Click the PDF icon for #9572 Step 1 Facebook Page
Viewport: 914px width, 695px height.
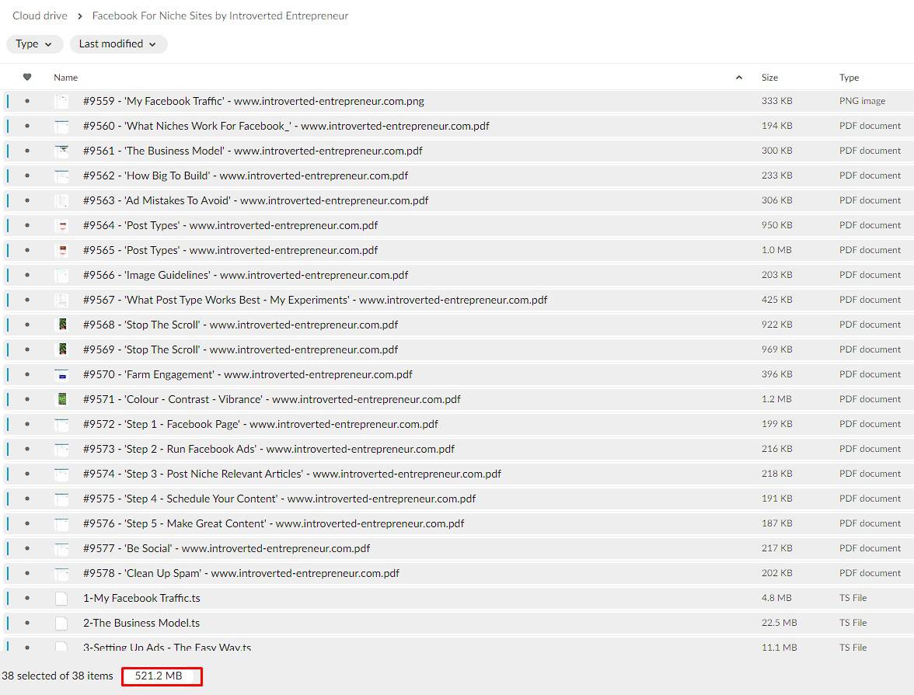coord(61,424)
